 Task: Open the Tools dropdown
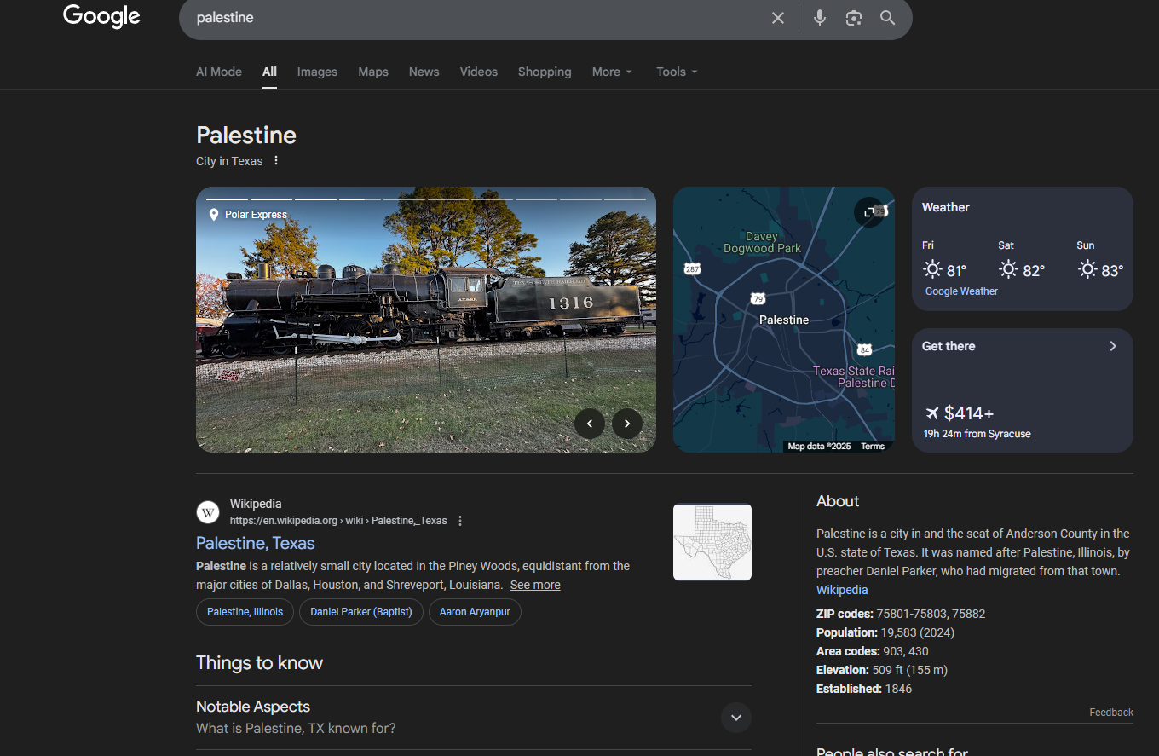pos(677,72)
